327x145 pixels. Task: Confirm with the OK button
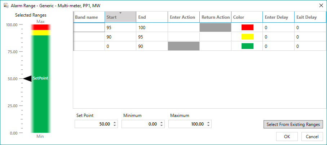[x=287, y=137]
